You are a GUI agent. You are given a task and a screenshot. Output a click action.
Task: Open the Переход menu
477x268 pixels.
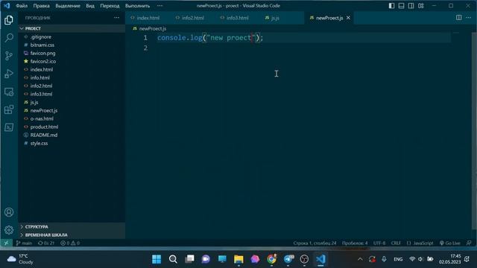click(x=110, y=6)
